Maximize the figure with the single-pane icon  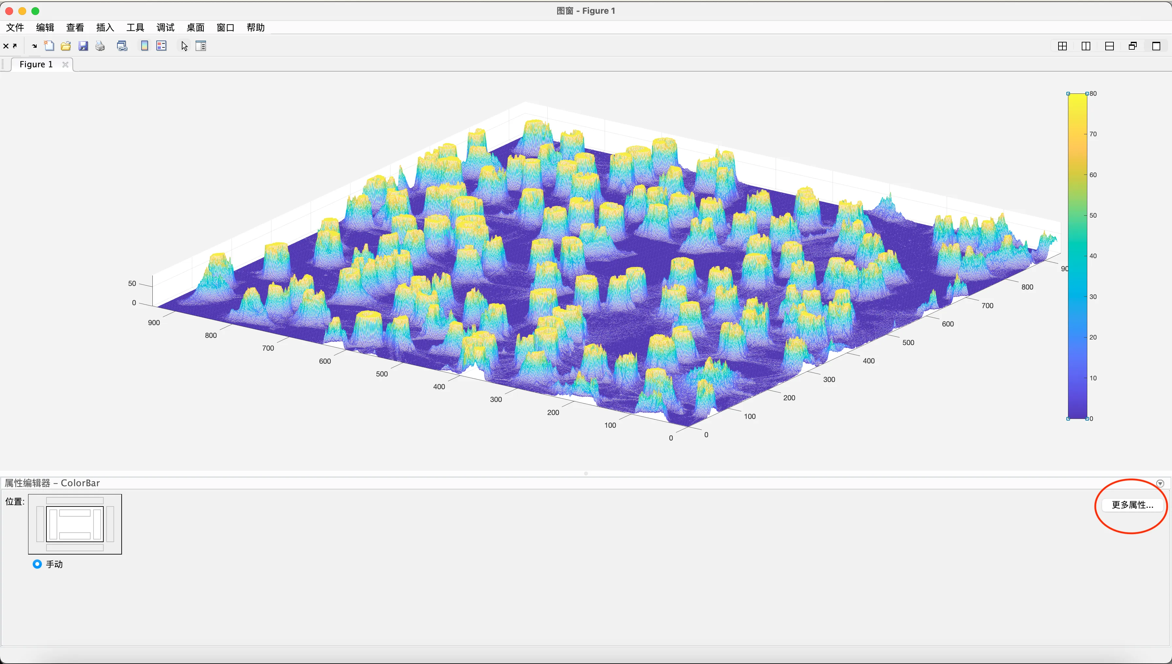pyautogui.click(x=1156, y=46)
